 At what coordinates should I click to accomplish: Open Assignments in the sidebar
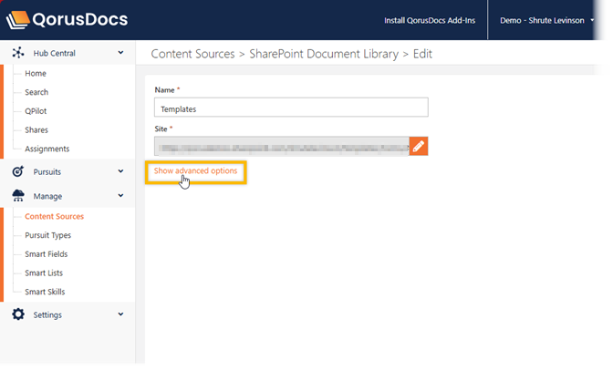[47, 149]
